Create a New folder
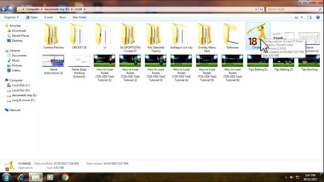Image resolution: width=324 pixels, height=182 pixels. point(79,17)
